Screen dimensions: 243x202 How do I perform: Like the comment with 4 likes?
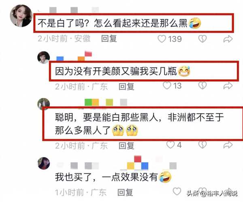coord(171,145)
